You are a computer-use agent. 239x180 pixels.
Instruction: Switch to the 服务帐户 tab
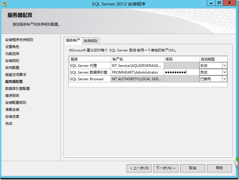pos(73,40)
